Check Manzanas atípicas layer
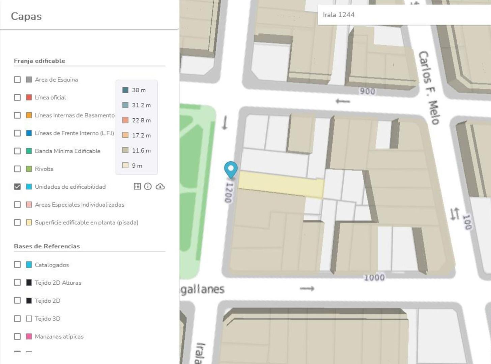 (x=17, y=336)
